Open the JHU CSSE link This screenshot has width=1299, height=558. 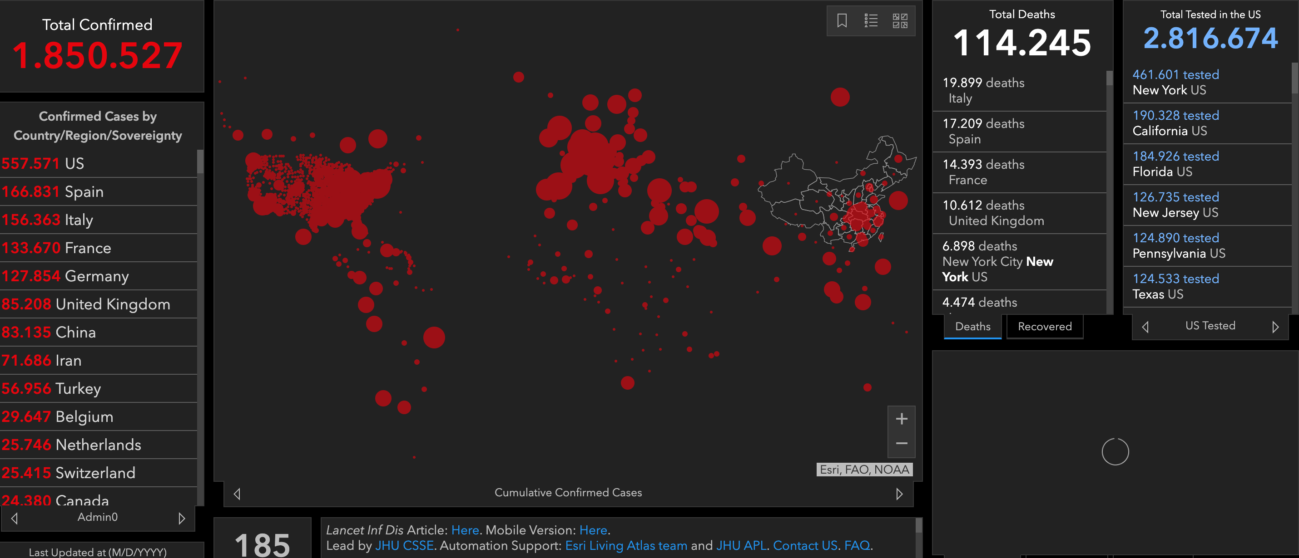(x=404, y=545)
